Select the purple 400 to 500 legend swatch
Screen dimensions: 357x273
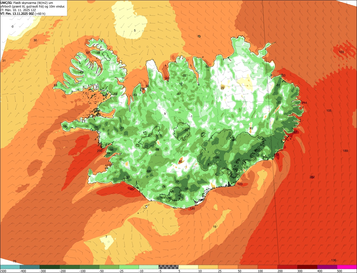pos(327,267)
